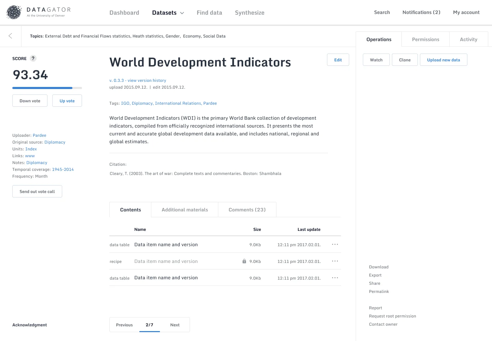This screenshot has width=492, height=341.
Task: Open Notifications (2) in top navigation
Action: click(421, 12)
